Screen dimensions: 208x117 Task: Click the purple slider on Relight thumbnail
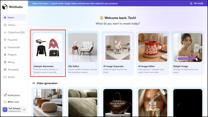pyautogui.click(x=188, y=59)
